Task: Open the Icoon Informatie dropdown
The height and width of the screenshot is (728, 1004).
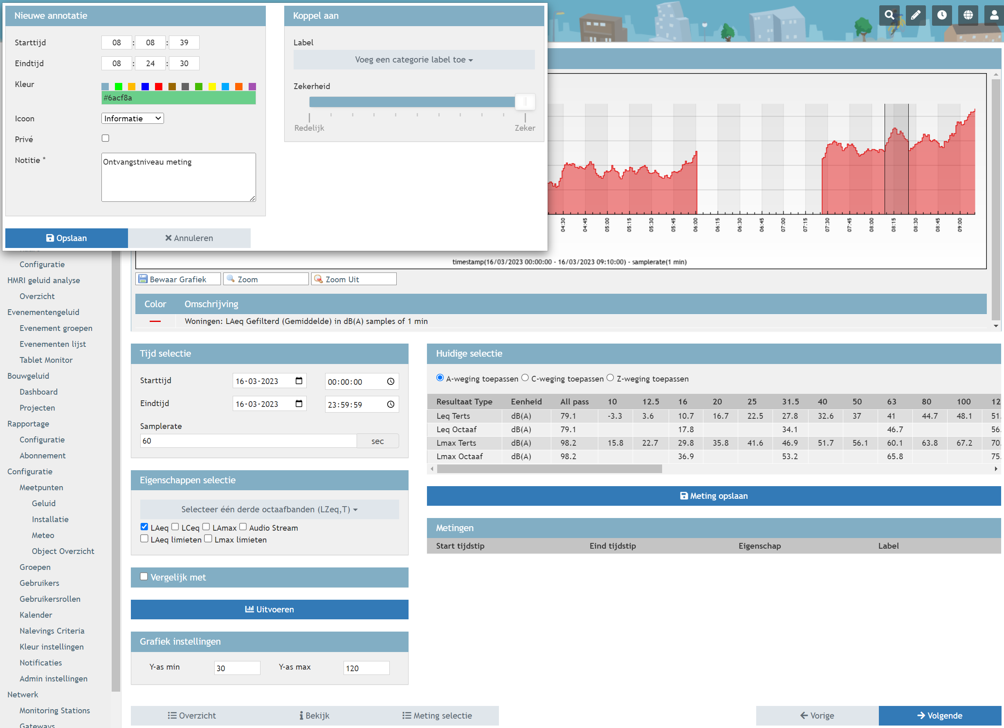Action: (x=133, y=118)
